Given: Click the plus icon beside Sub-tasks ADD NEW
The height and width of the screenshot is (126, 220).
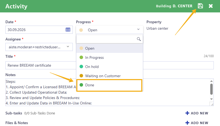Looking at the screenshot, I should click(x=187, y=113).
